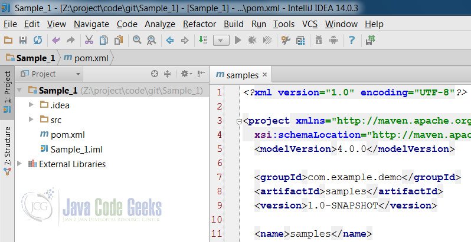Image resolution: width=471 pixels, height=242 pixels.
Task: Click Sample_1 in the breadcrumb bar
Action: point(31,58)
